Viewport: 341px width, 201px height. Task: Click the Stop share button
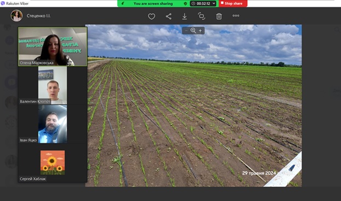tap(233, 3)
